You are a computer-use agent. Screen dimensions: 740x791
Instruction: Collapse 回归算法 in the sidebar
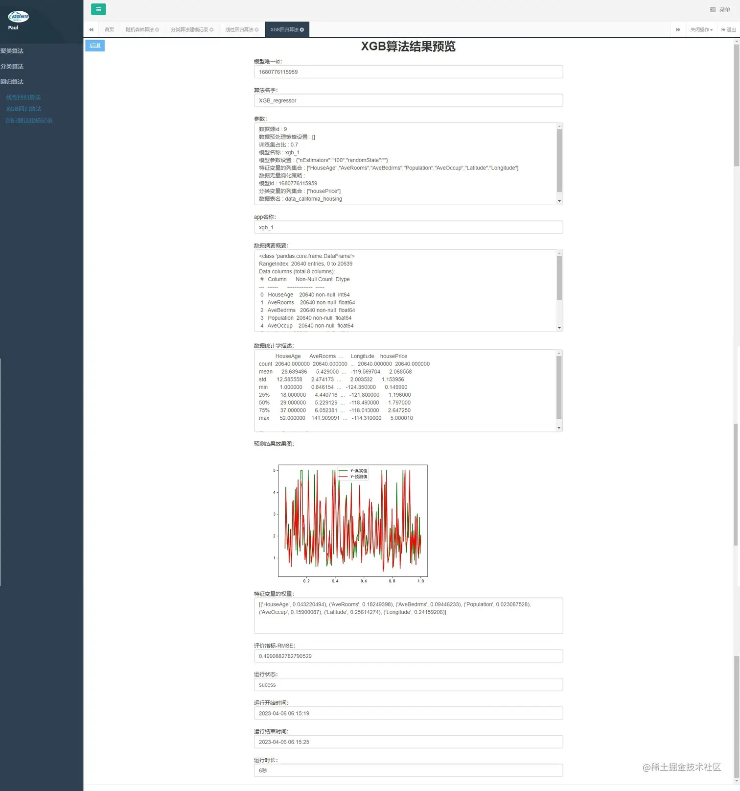point(12,82)
